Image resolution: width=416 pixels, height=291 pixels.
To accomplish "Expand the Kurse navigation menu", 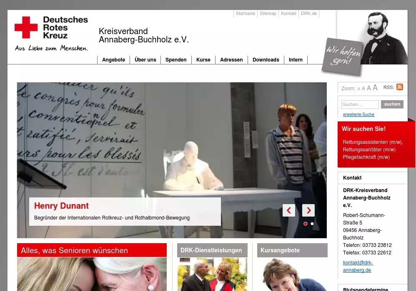I will click(x=203, y=60).
